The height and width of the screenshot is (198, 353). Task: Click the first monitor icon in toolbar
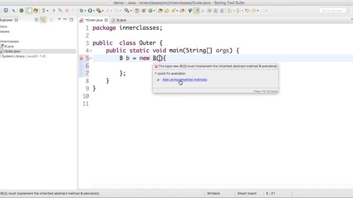point(6,10)
